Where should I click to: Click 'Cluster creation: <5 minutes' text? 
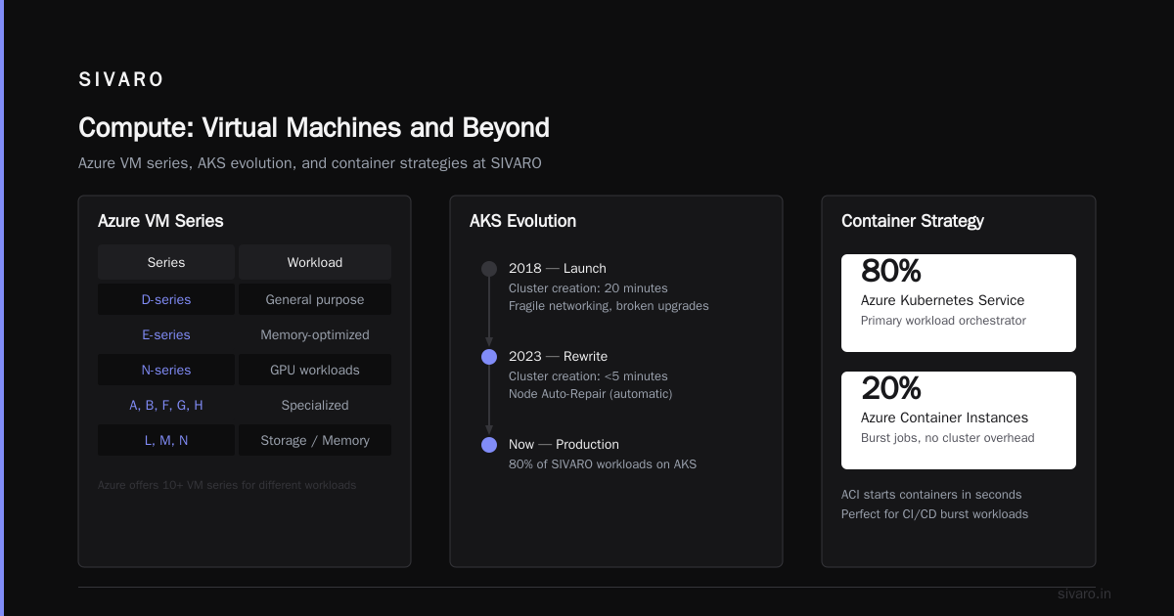[x=588, y=375]
